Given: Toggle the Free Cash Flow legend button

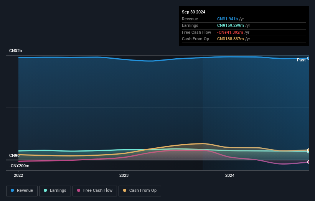Looking at the screenshot, I should pos(95,191).
